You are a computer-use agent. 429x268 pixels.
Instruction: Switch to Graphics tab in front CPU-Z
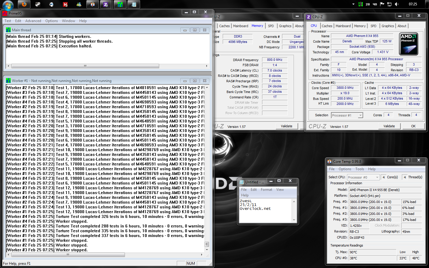388,26
